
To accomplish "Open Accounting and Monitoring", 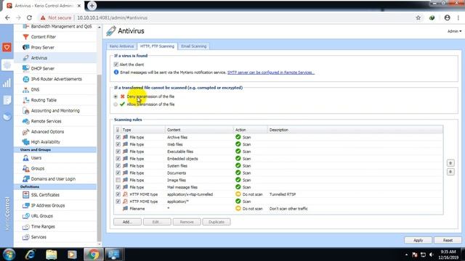I will (x=55, y=111).
